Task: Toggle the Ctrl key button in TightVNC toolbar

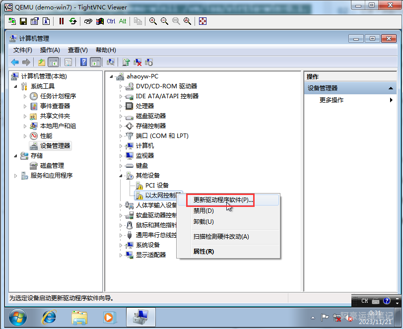Action: point(111,21)
